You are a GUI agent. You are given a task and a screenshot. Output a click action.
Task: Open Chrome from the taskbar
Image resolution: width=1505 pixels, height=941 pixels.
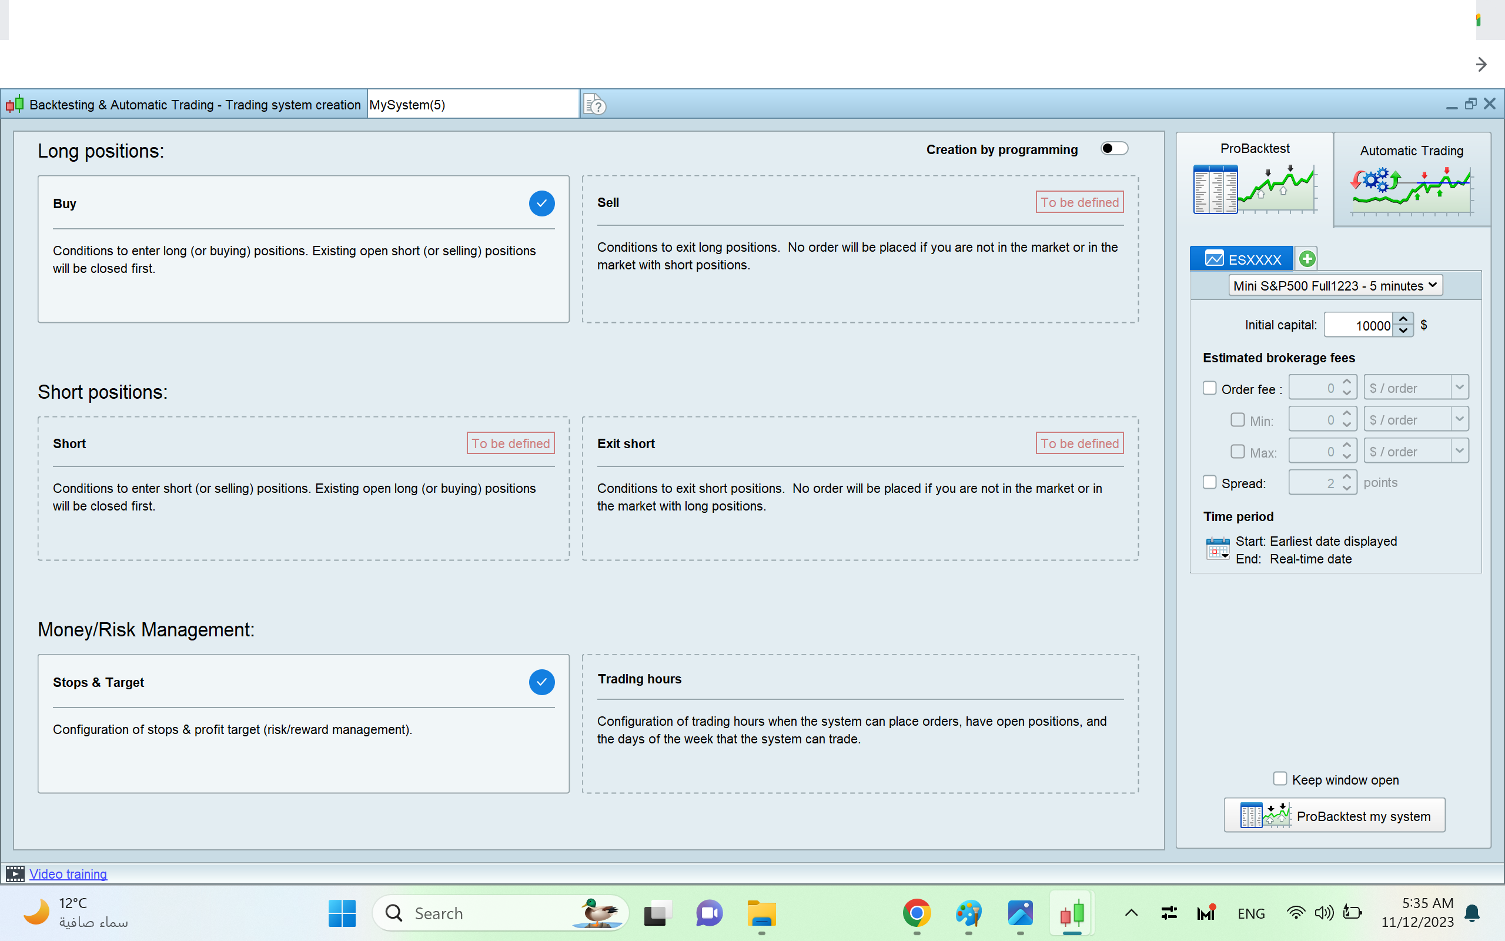point(916,913)
